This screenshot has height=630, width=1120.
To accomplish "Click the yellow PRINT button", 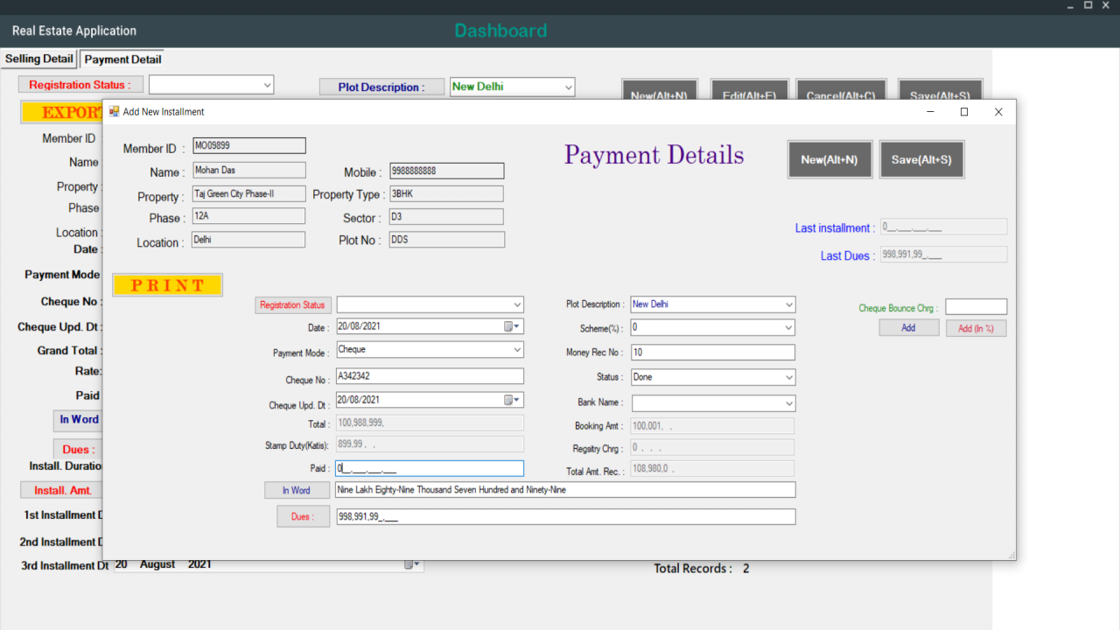I will point(167,285).
